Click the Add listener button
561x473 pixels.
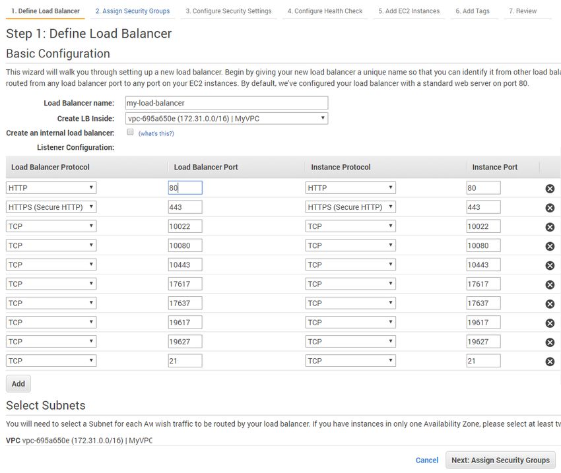click(18, 384)
